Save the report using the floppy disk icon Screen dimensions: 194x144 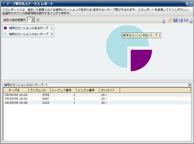click(175, 20)
